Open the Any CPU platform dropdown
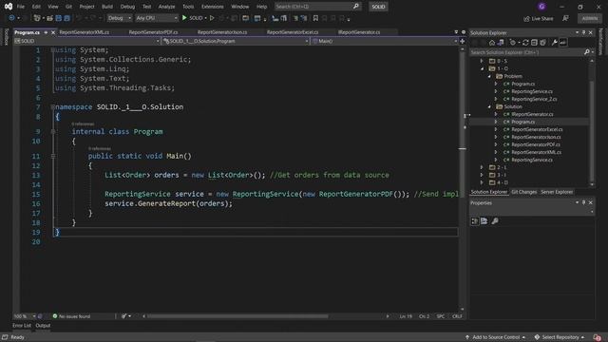The width and height of the screenshot is (608, 342). [x=156, y=18]
